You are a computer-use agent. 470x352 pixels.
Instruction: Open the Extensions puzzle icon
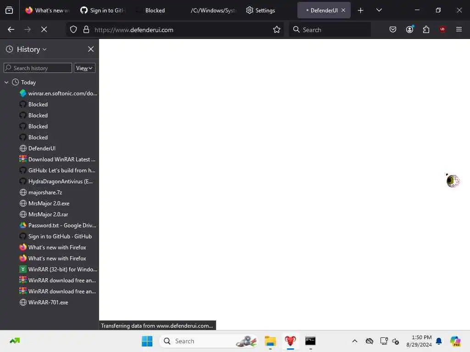coord(426,29)
